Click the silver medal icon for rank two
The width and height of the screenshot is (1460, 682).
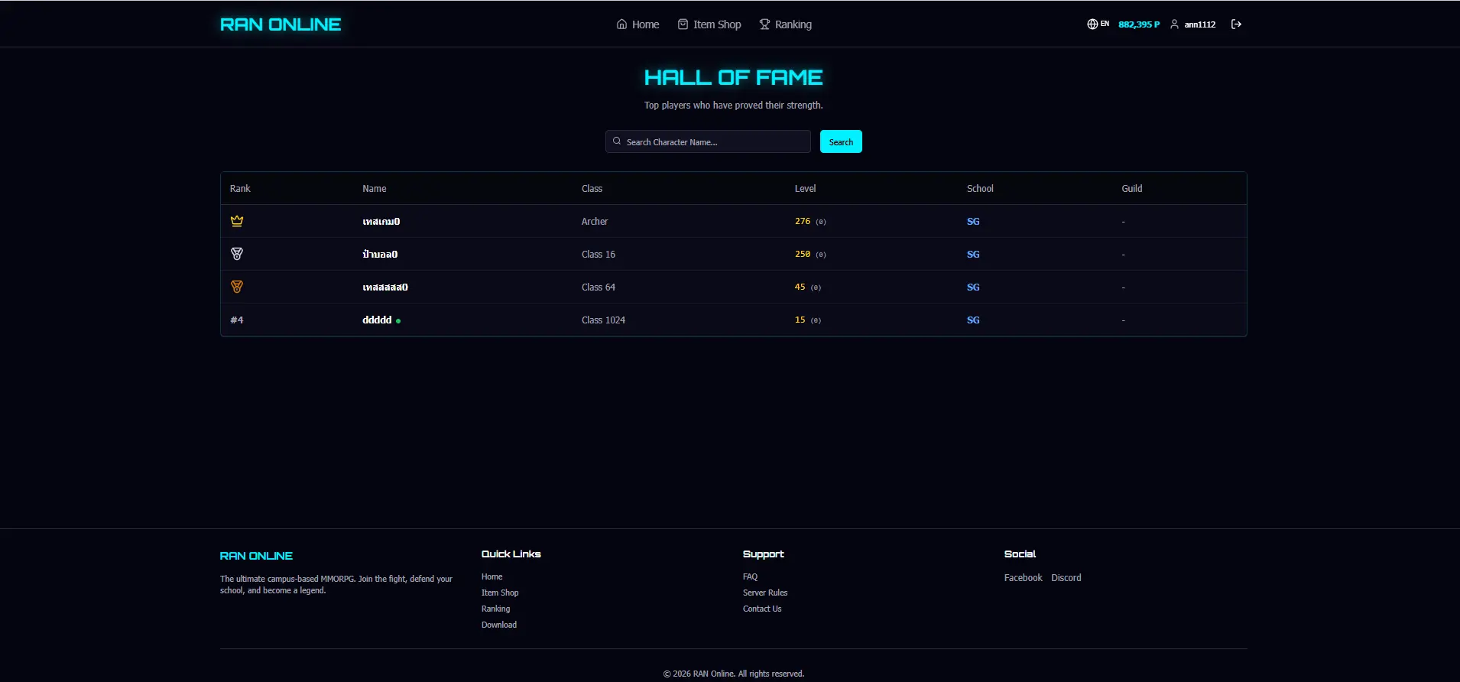(237, 254)
